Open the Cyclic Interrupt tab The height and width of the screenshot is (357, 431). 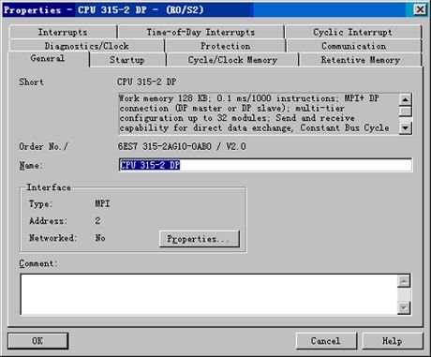point(353,32)
